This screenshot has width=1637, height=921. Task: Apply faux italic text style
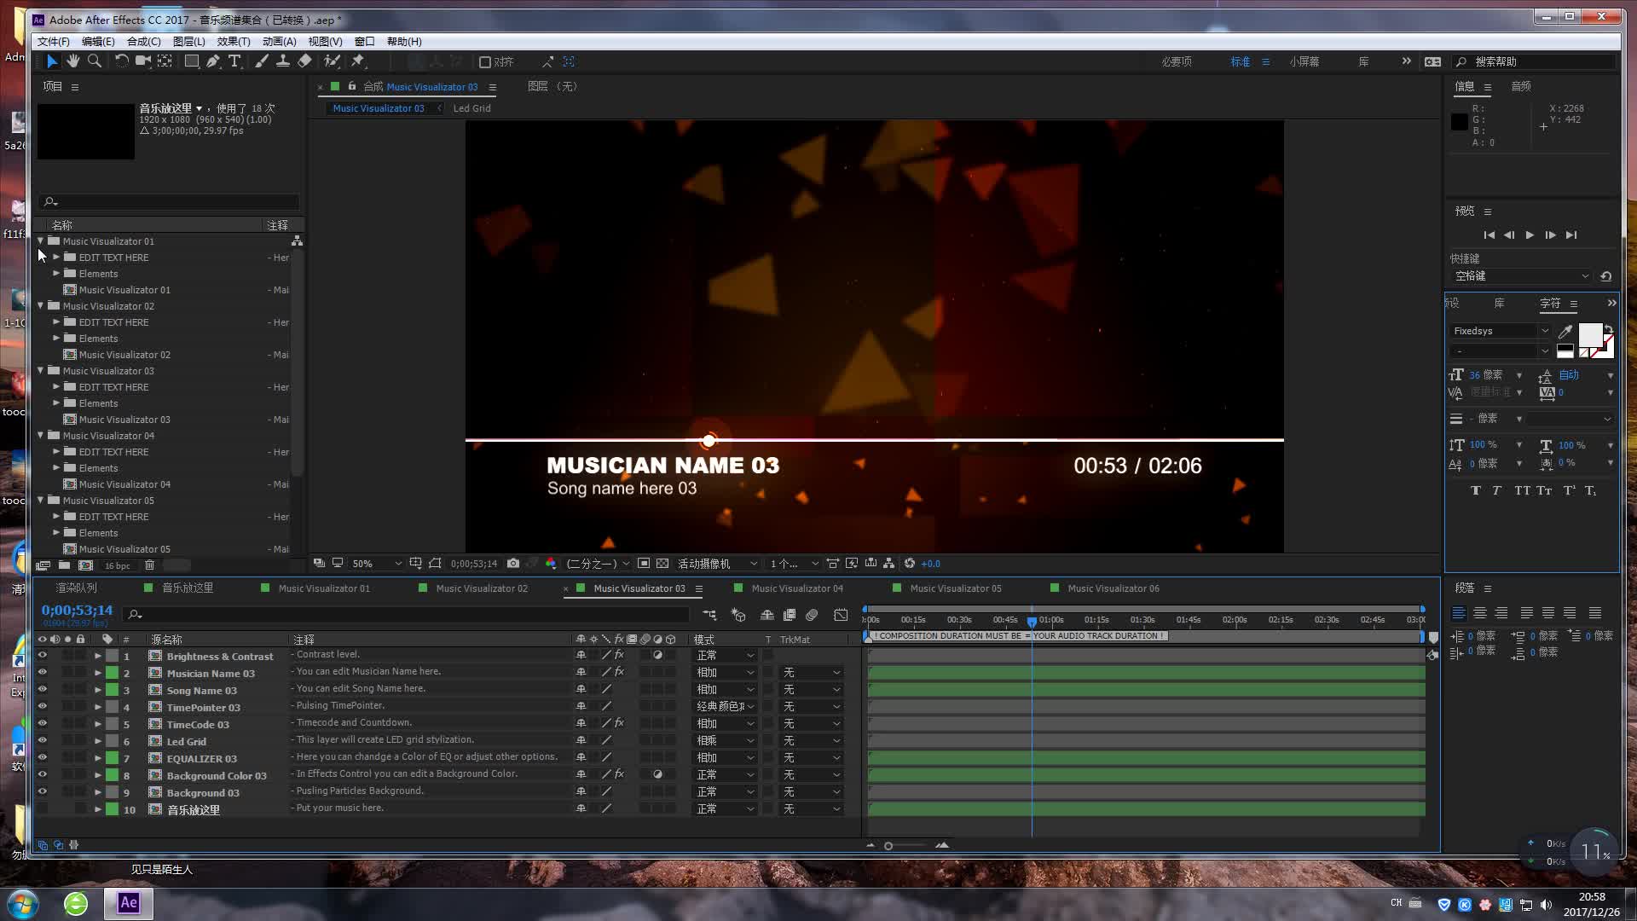point(1496,490)
